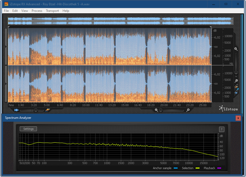Open the Process menu

[x=37, y=11]
